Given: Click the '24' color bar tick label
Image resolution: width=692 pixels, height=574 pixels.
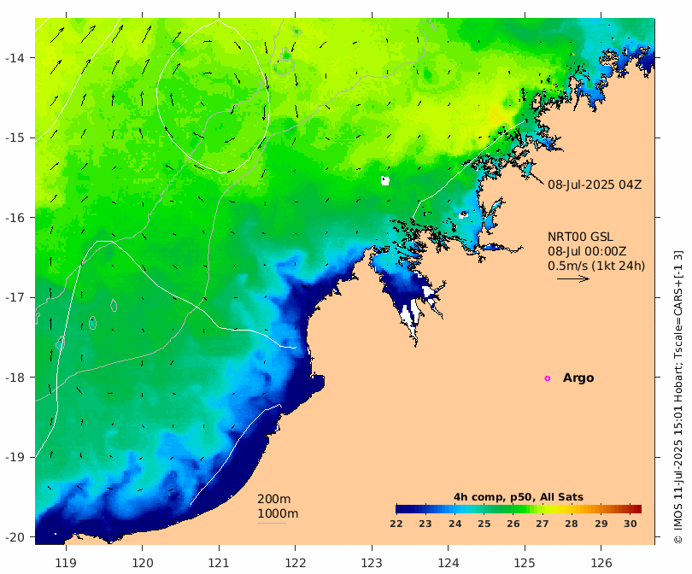Looking at the screenshot, I should click(455, 524).
